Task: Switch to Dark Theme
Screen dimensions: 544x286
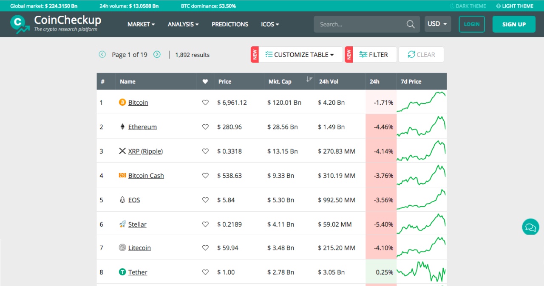Action: point(467,6)
